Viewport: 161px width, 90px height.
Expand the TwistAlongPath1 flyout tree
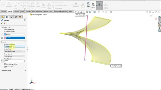pyautogui.click(x=28, y=14)
